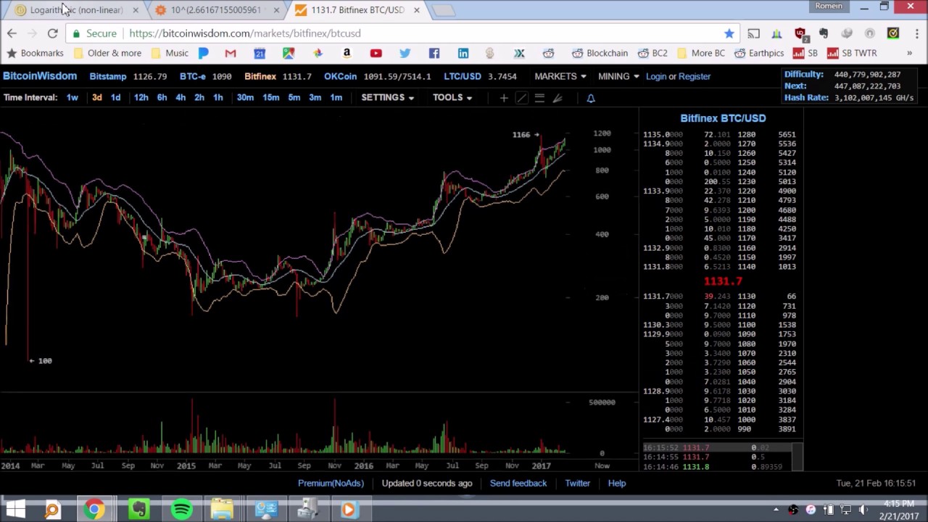Bookmark this page with the star icon
The height and width of the screenshot is (522, 928).
pos(729,33)
